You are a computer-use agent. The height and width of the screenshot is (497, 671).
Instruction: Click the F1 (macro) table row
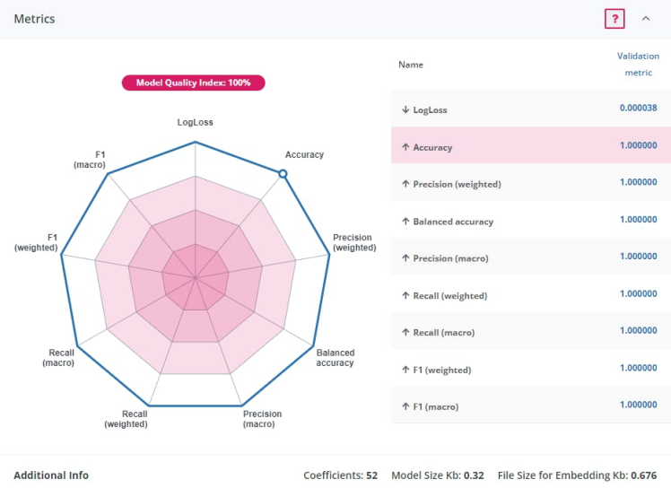coord(530,406)
